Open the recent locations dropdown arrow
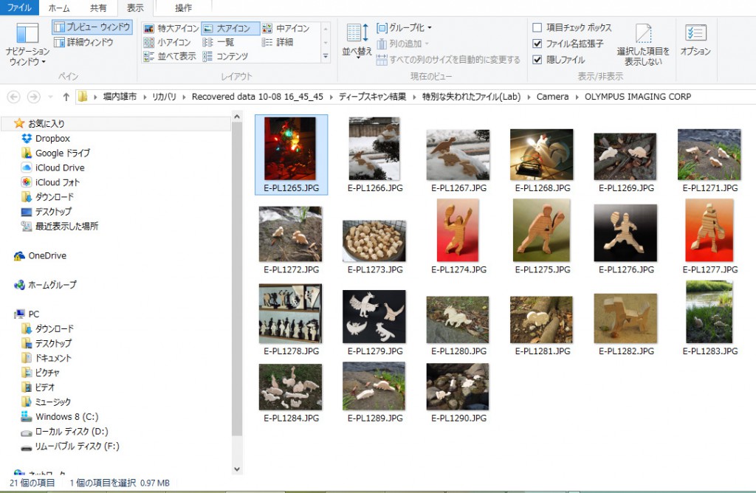 (x=50, y=97)
